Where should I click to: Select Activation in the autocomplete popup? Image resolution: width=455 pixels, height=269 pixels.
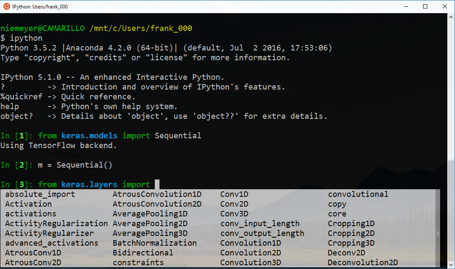click(x=28, y=204)
